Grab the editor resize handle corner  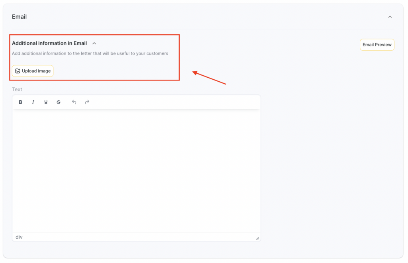pyautogui.click(x=257, y=238)
